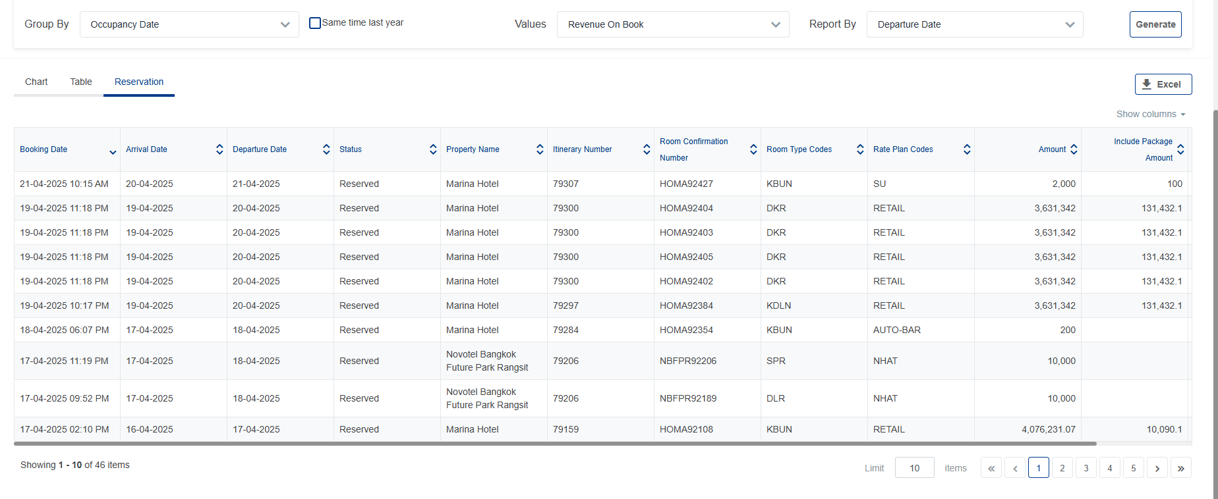Screen dimensions: 1218x499
Task: Click the Limit items input field
Action: click(x=914, y=468)
